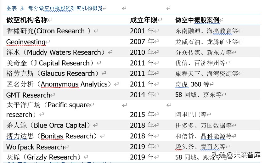Click the 2019 年 in the Wolfpack row

[x=142, y=147]
